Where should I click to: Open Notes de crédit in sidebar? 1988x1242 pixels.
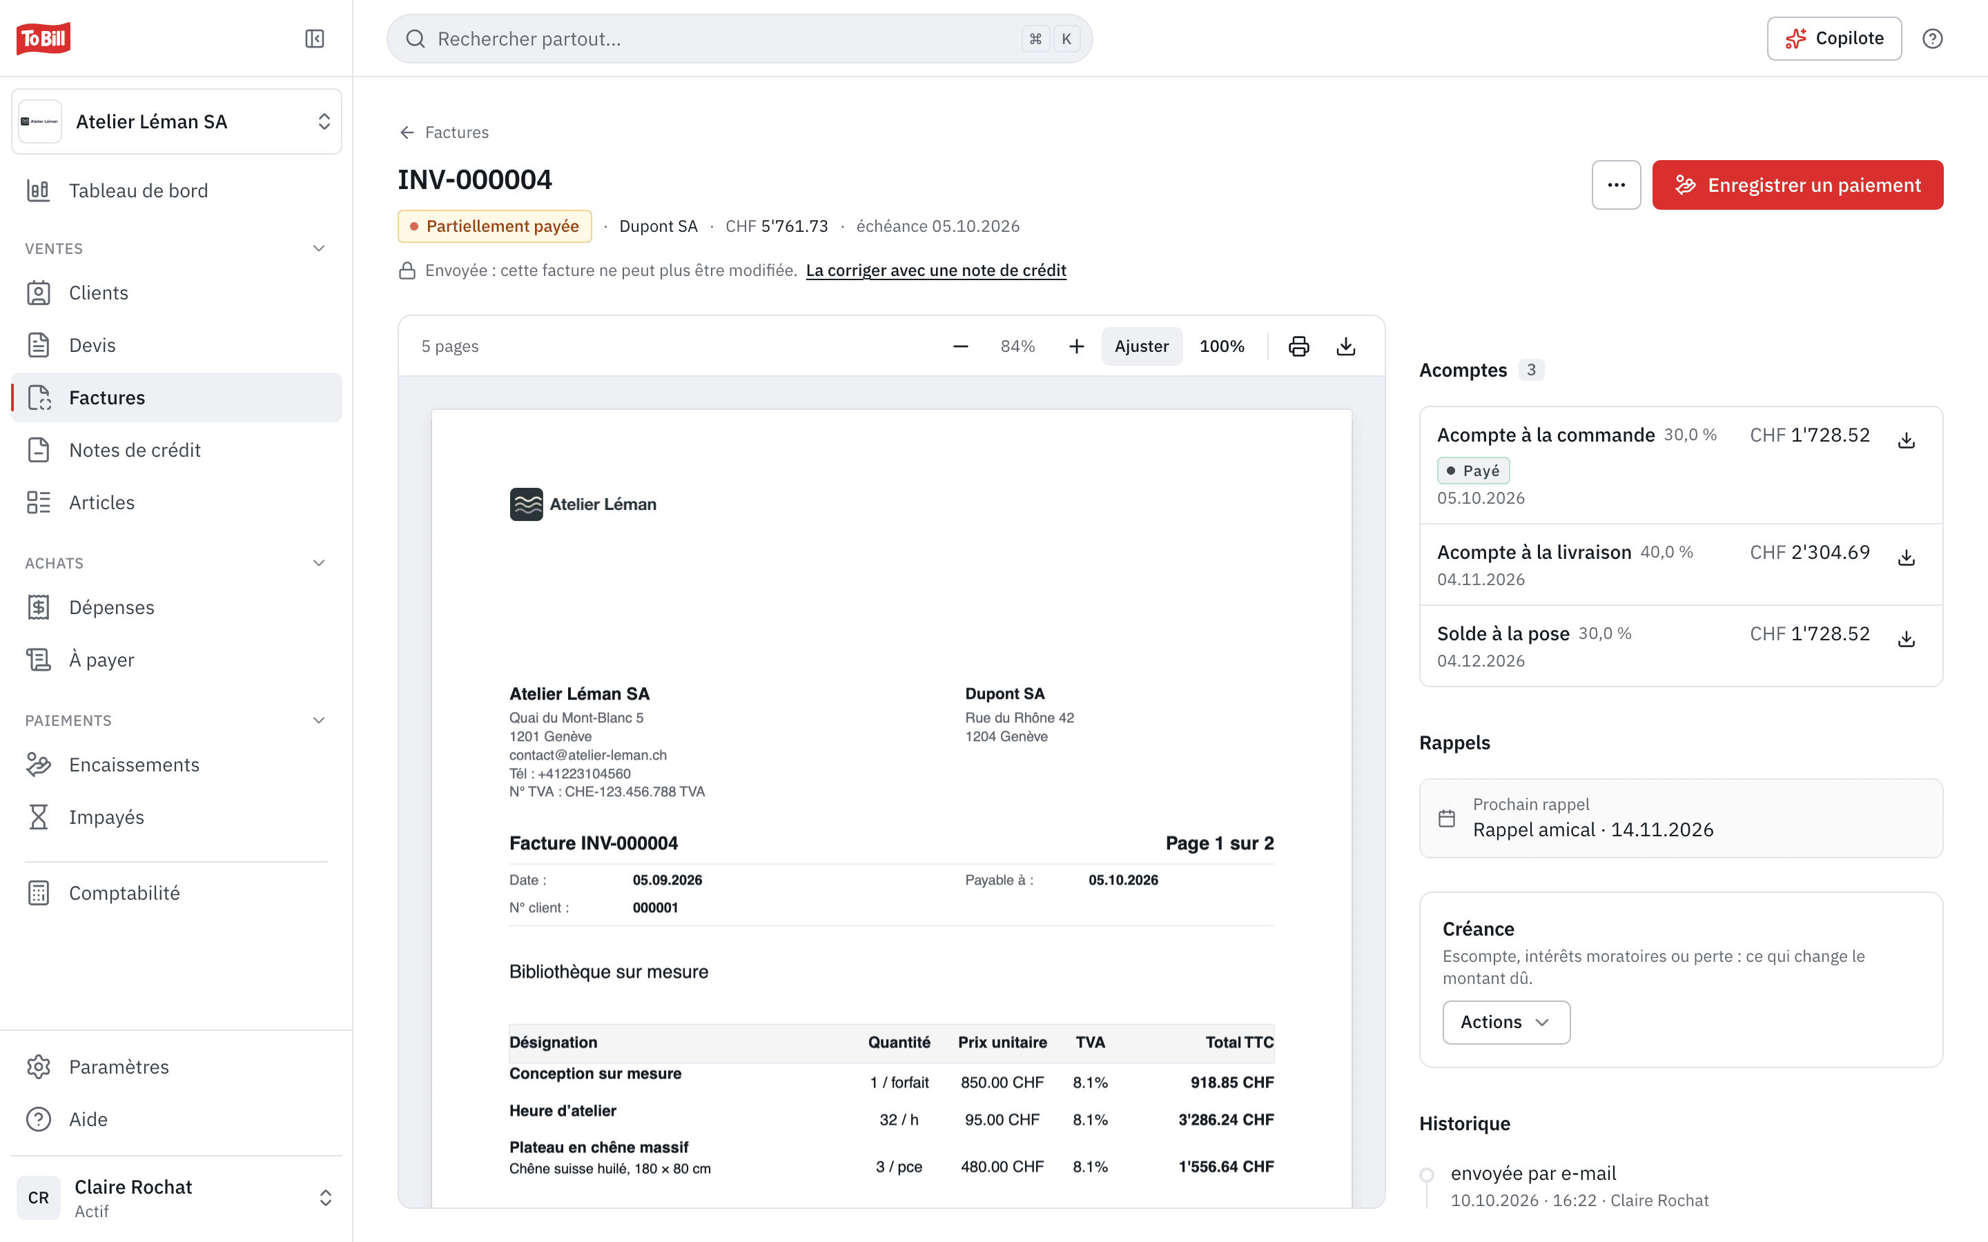pos(177,450)
